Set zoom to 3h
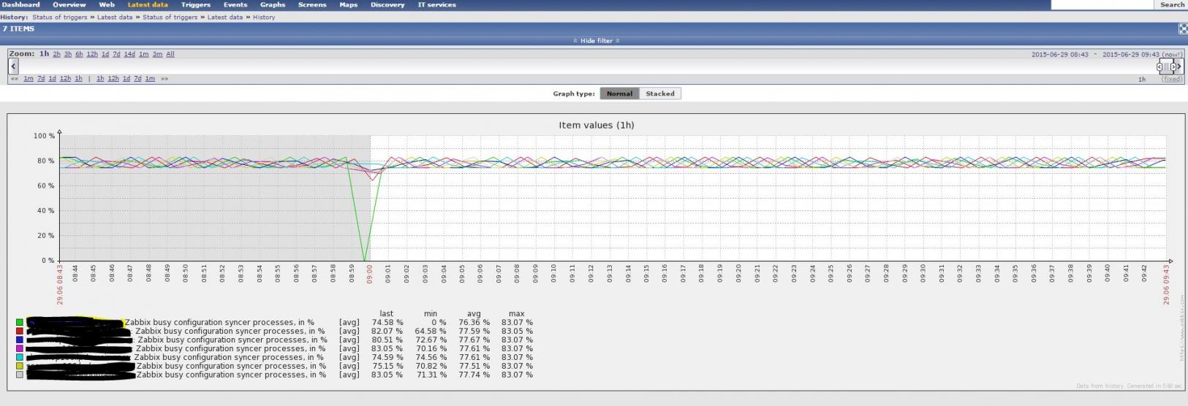The width and height of the screenshot is (1188, 406). click(68, 54)
